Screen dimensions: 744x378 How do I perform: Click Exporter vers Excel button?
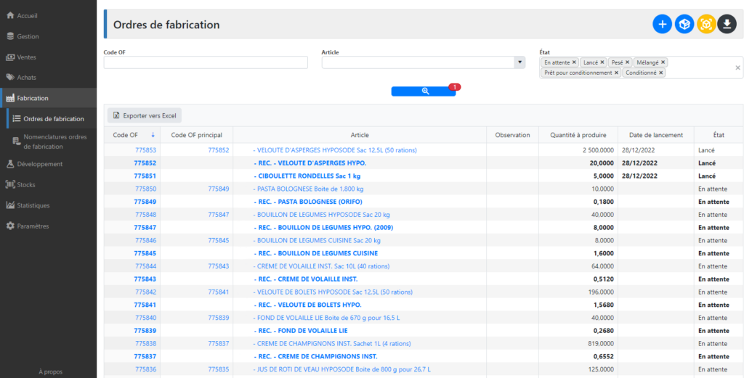[145, 115]
